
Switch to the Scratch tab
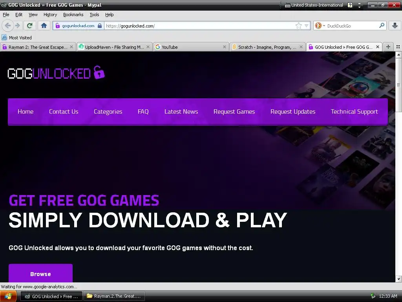coord(267,47)
